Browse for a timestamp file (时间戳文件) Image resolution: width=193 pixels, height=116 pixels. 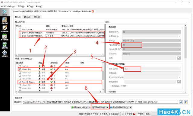click(179, 82)
